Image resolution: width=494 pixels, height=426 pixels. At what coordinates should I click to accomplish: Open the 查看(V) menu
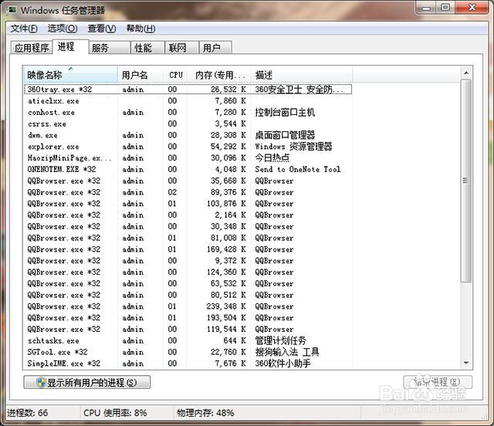[x=102, y=29]
